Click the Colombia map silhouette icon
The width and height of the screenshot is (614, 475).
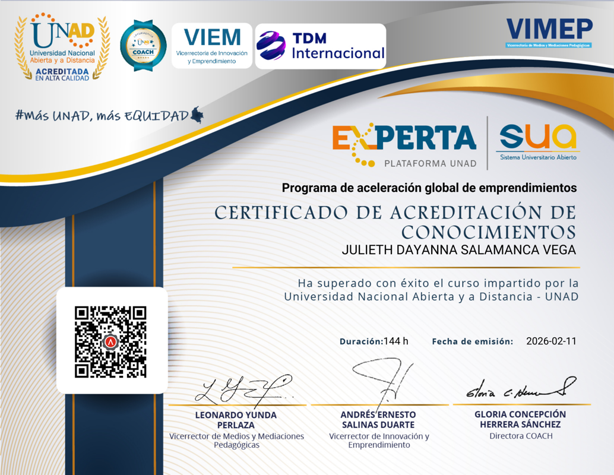tap(197, 115)
